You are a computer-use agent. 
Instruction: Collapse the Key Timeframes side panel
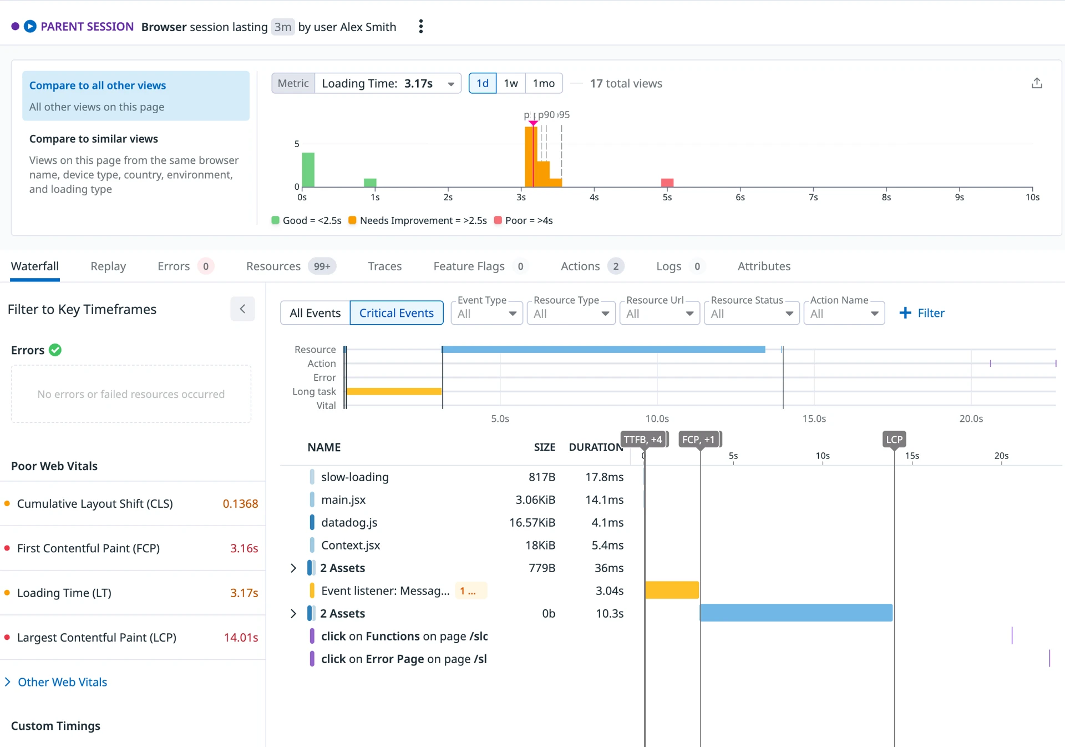tap(242, 309)
